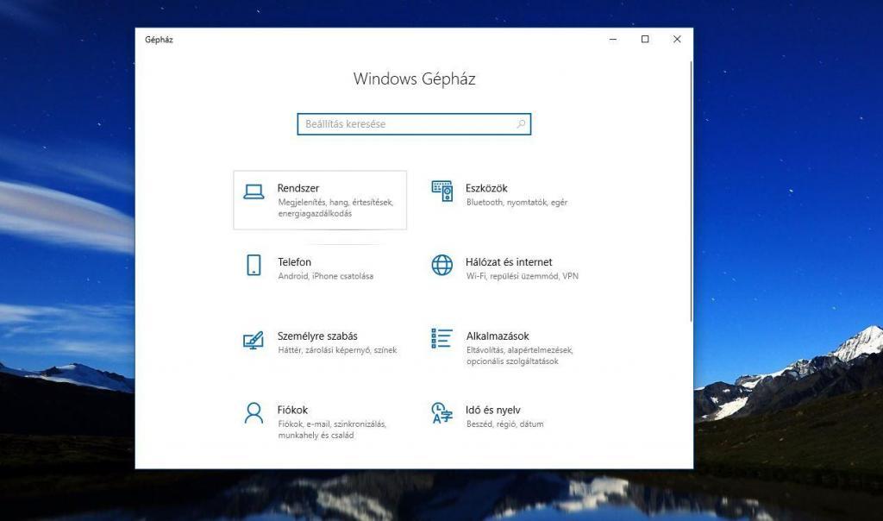Click the laptop icon for Rendszer
The width and height of the screenshot is (883, 521).
pyautogui.click(x=254, y=192)
